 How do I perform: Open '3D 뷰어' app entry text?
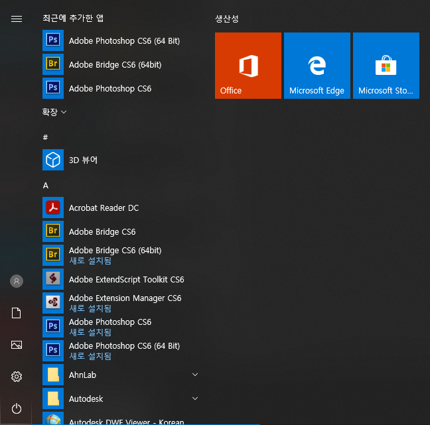pyautogui.click(x=83, y=160)
